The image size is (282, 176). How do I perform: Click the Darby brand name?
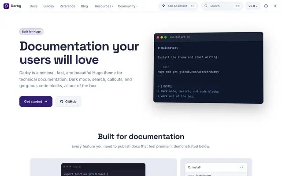(x=16, y=6)
